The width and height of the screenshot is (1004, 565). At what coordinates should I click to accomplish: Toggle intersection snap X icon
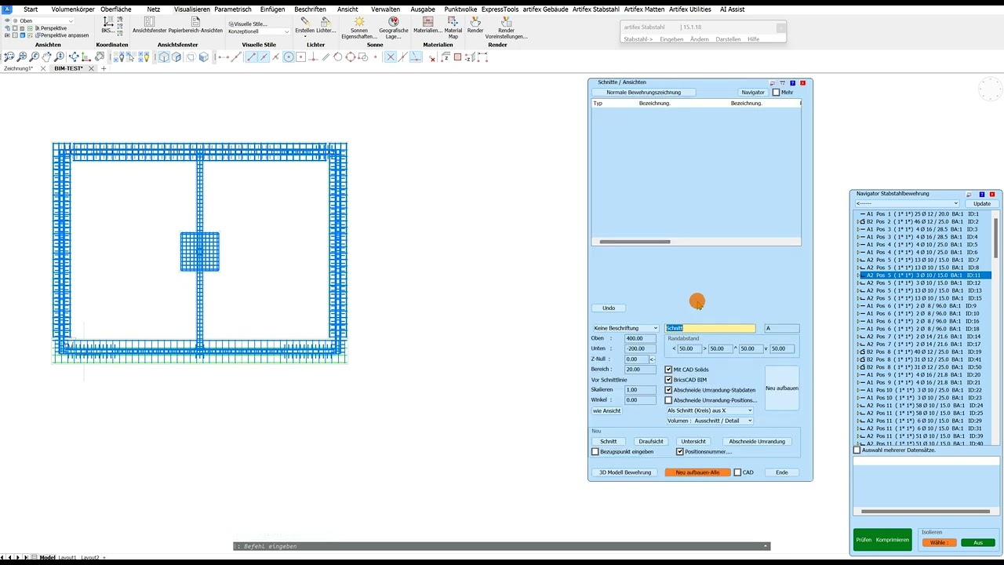point(391,57)
